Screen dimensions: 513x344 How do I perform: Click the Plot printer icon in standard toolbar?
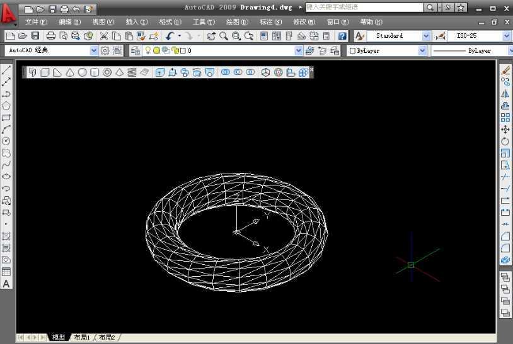pos(50,36)
